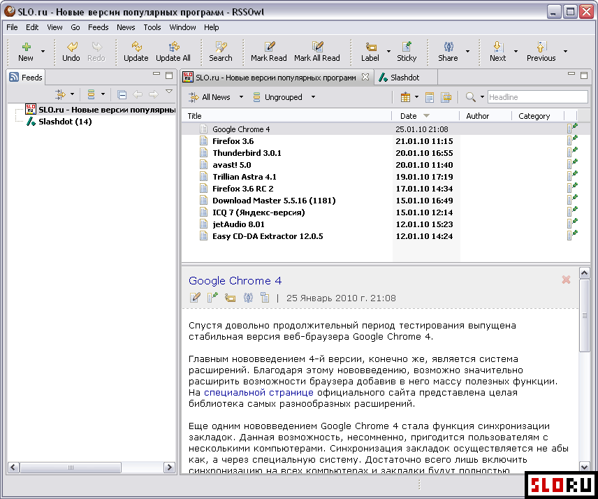Click label icon in article header
The width and height of the screenshot is (598, 499).
(230, 298)
